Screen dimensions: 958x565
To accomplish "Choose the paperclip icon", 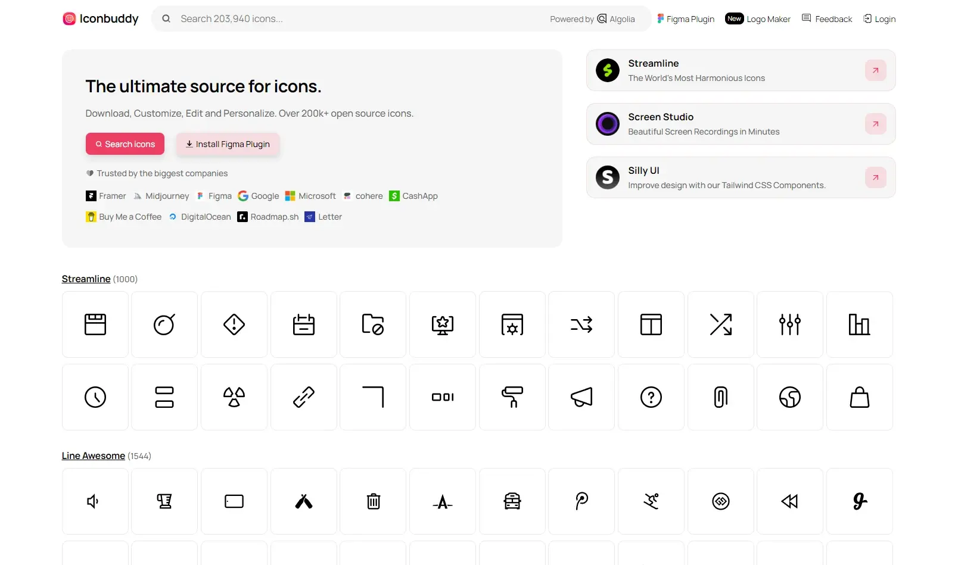I will [x=721, y=397].
